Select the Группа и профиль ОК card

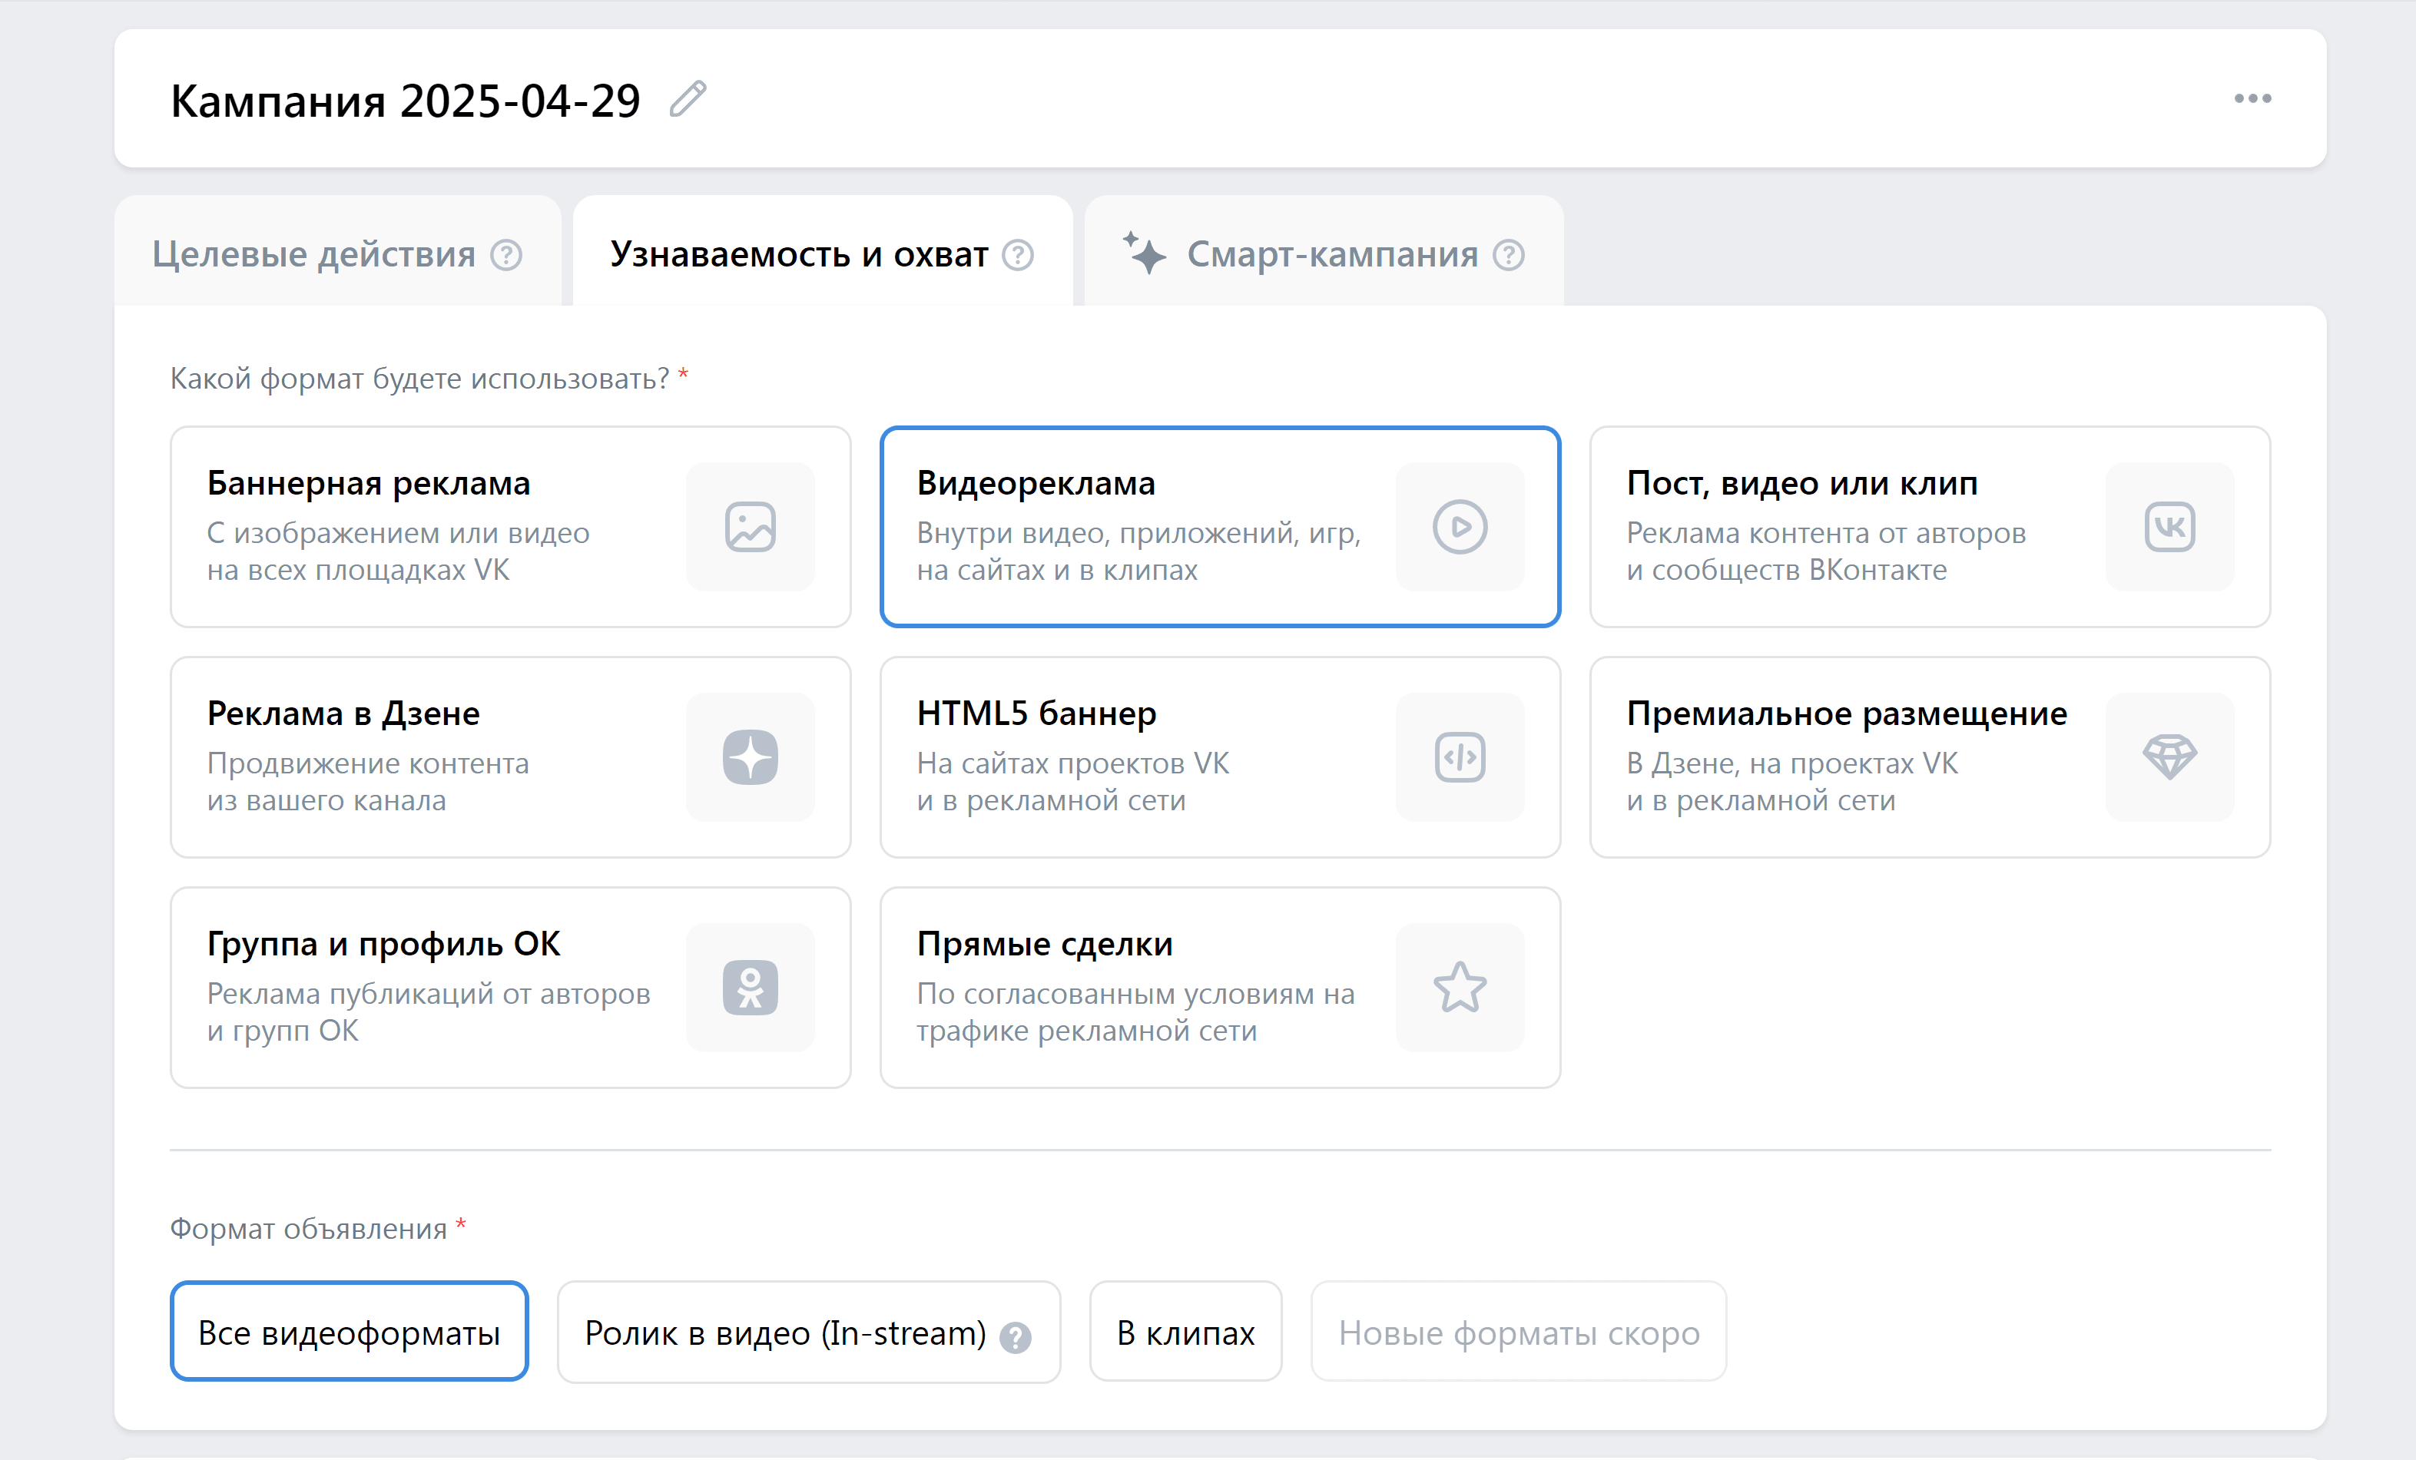coord(510,988)
